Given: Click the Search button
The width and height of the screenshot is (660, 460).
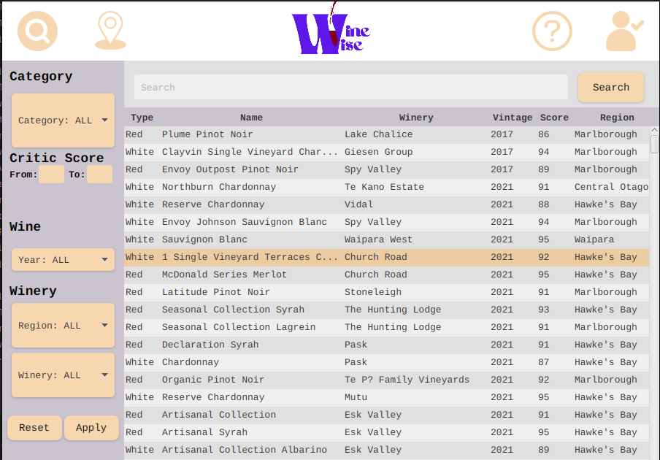Looking at the screenshot, I should (611, 87).
